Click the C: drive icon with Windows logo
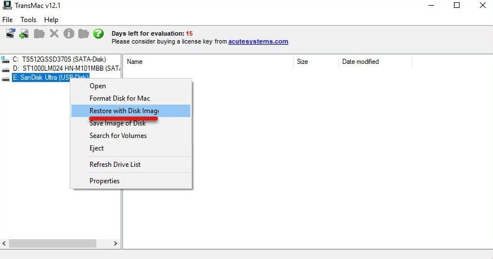The image size is (493, 259). point(5,59)
